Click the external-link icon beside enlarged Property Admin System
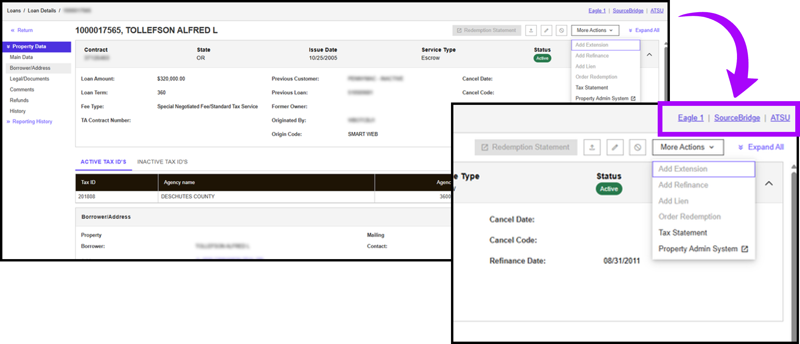Image resolution: width=800 pixels, height=344 pixels. point(744,249)
